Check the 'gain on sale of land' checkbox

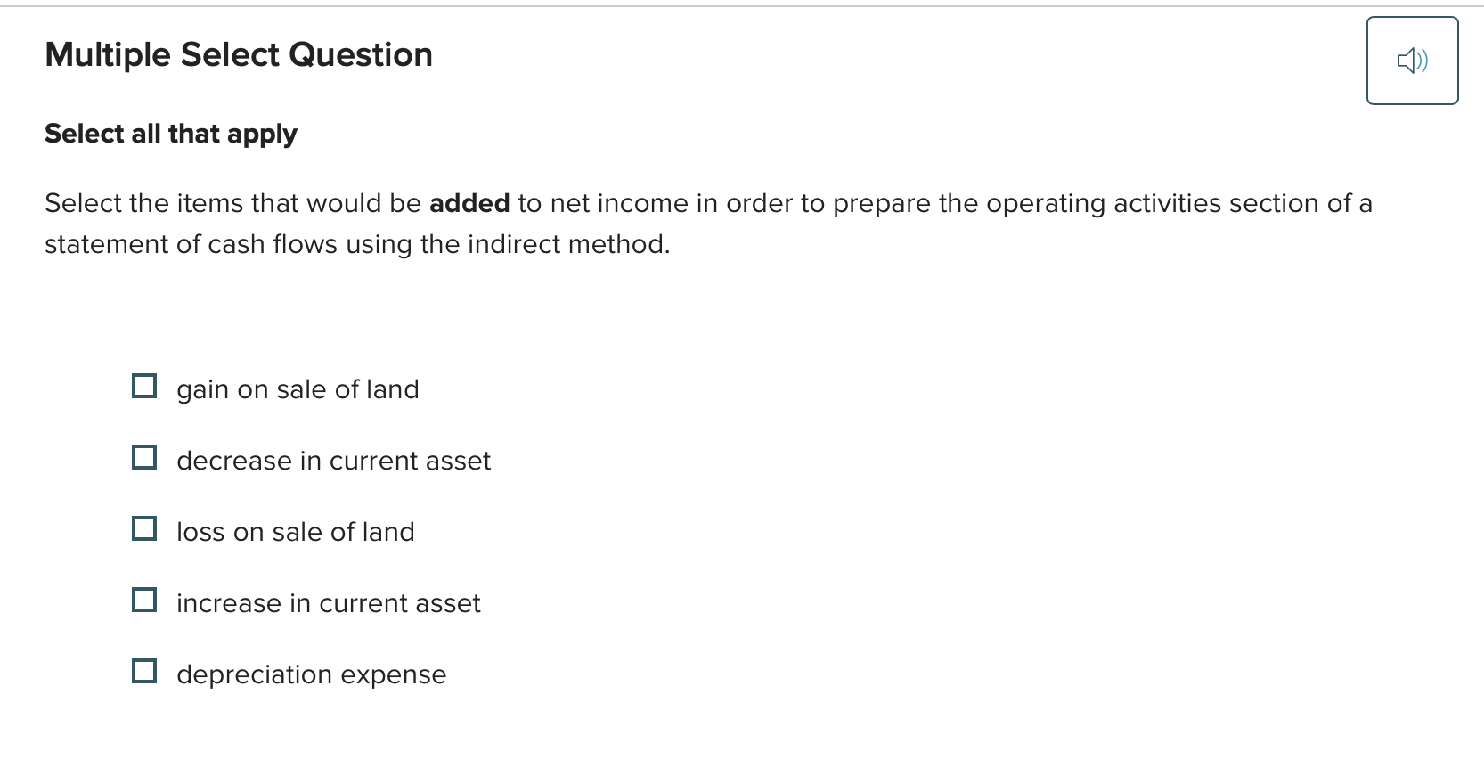144,386
